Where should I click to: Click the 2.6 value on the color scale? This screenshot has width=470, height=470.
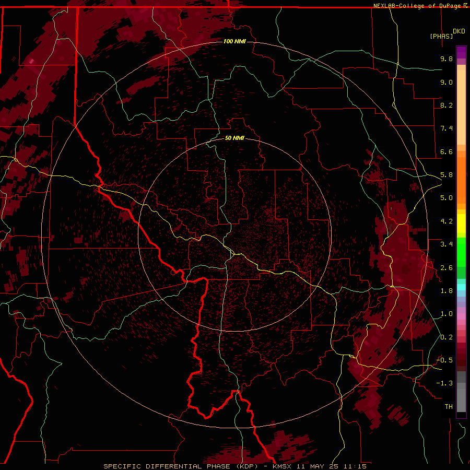pos(446,268)
